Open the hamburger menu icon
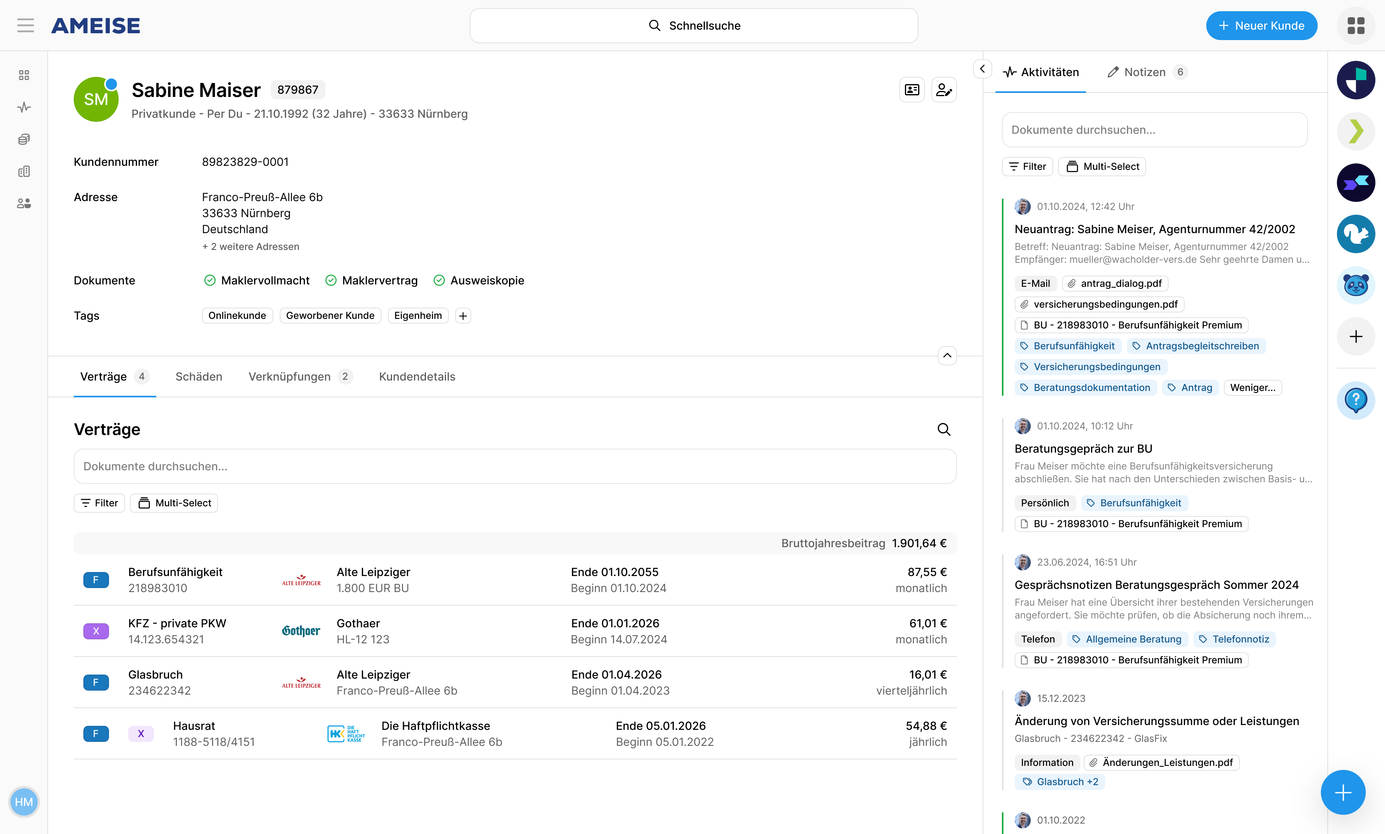This screenshot has width=1385, height=834. 25,25
